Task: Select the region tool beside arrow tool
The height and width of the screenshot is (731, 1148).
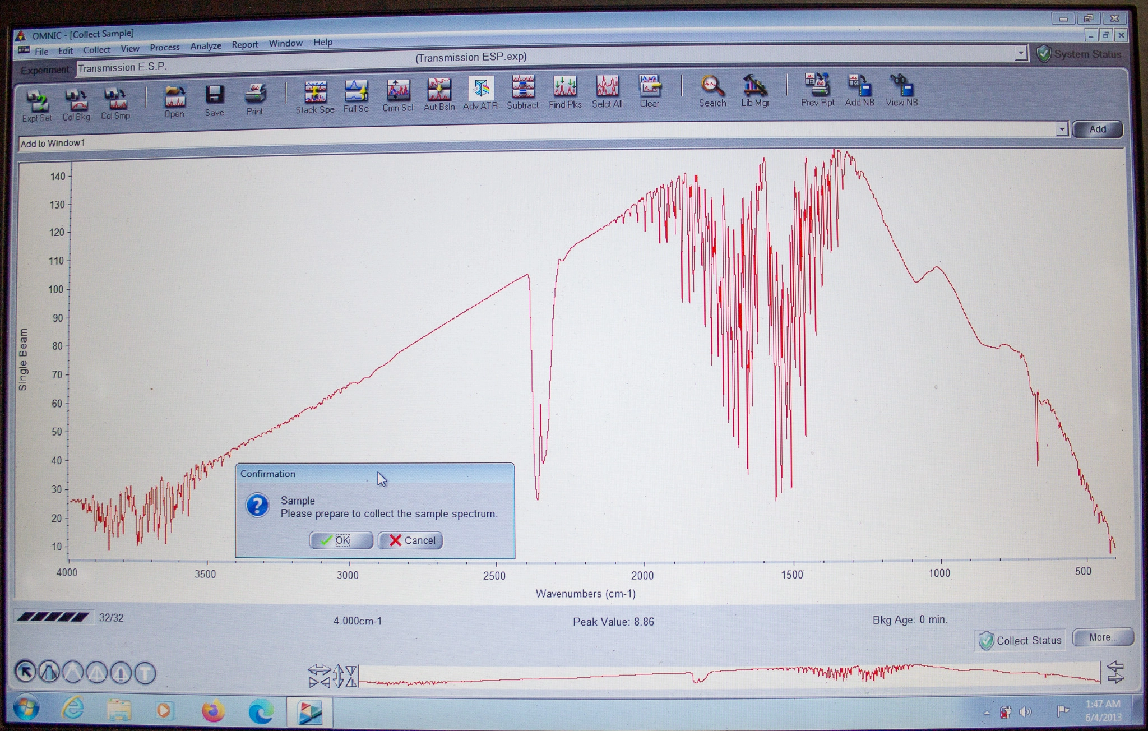Action: (x=49, y=672)
